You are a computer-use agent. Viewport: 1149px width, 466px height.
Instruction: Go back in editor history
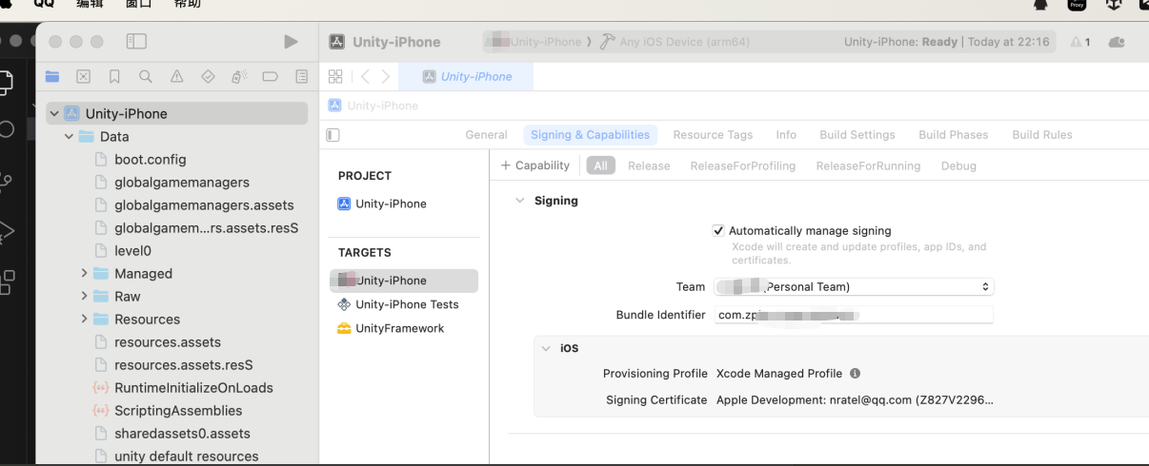click(365, 76)
